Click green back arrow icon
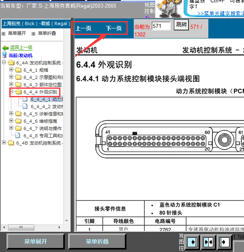 (x=5, y=48)
